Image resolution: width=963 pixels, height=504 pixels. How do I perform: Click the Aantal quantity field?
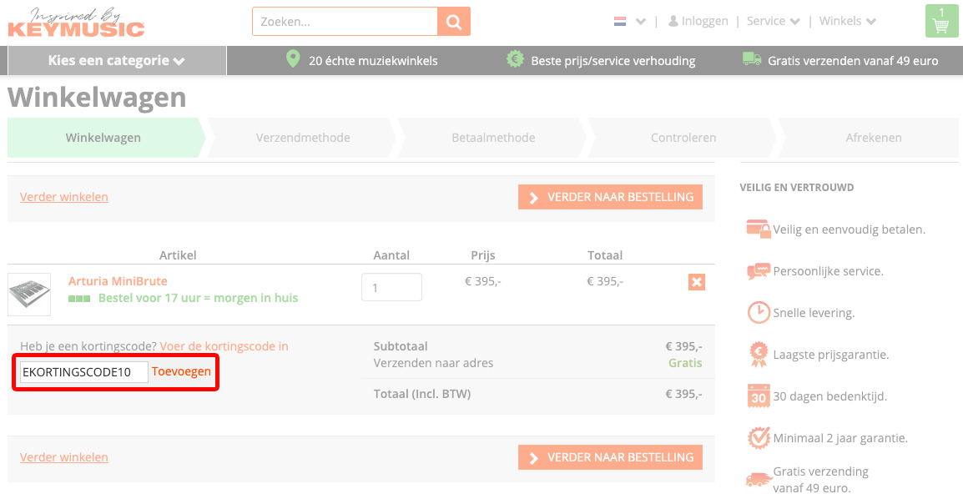coord(391,287)
